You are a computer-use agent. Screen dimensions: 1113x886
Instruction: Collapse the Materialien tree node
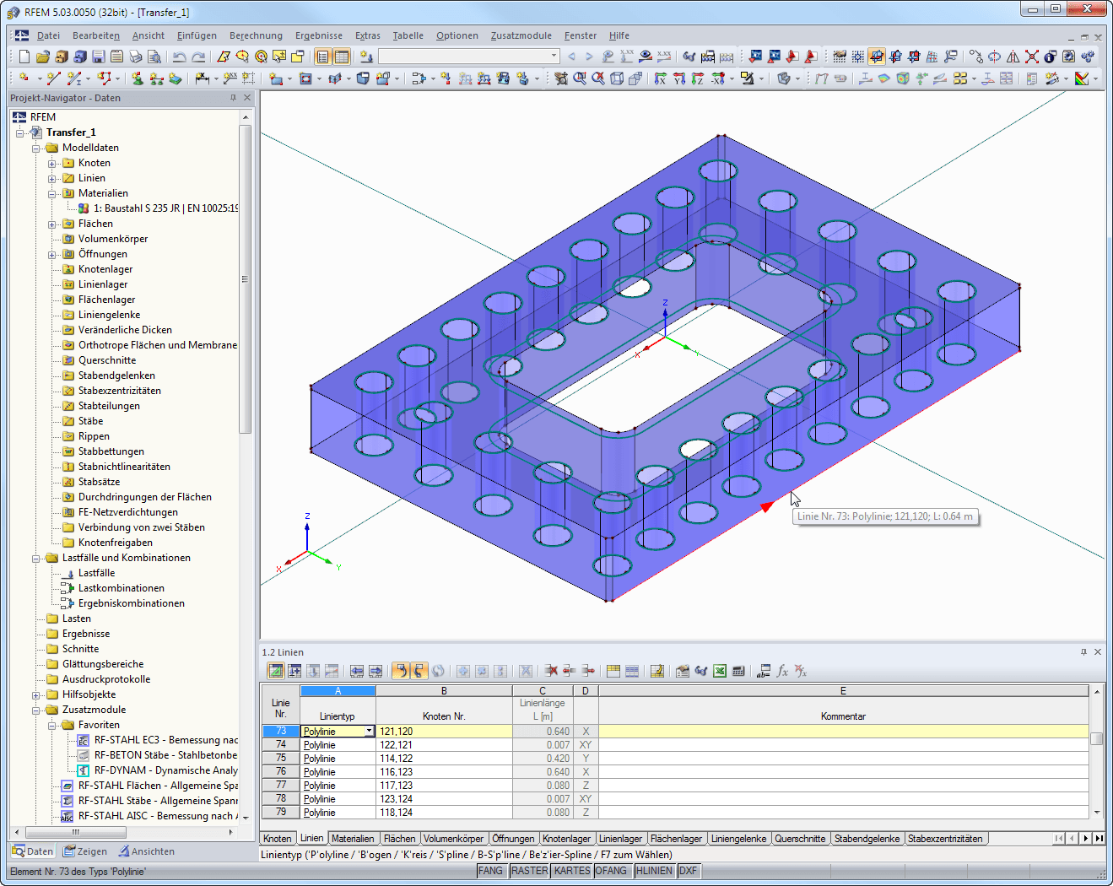(52, 194)
